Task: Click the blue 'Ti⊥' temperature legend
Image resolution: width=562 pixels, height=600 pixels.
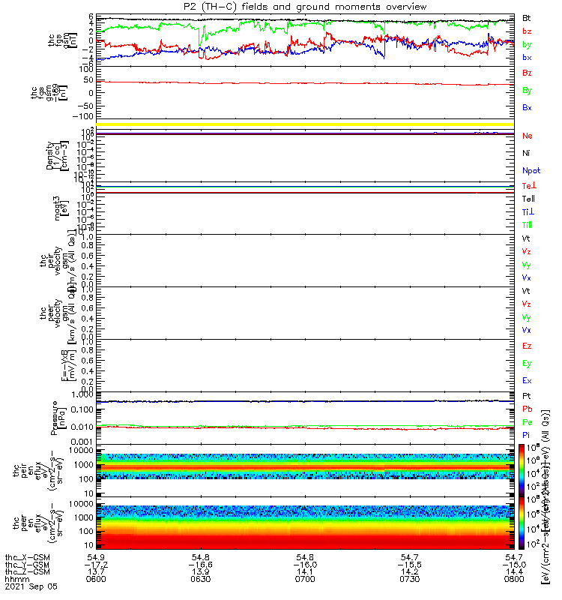Action: point(528,211)
